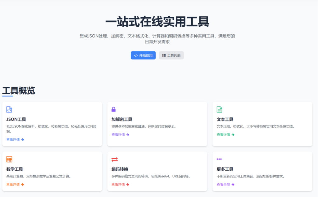Screen dimensions: 318x197
Task: Click the 文本工具 card heading
Action: point(225,119)
